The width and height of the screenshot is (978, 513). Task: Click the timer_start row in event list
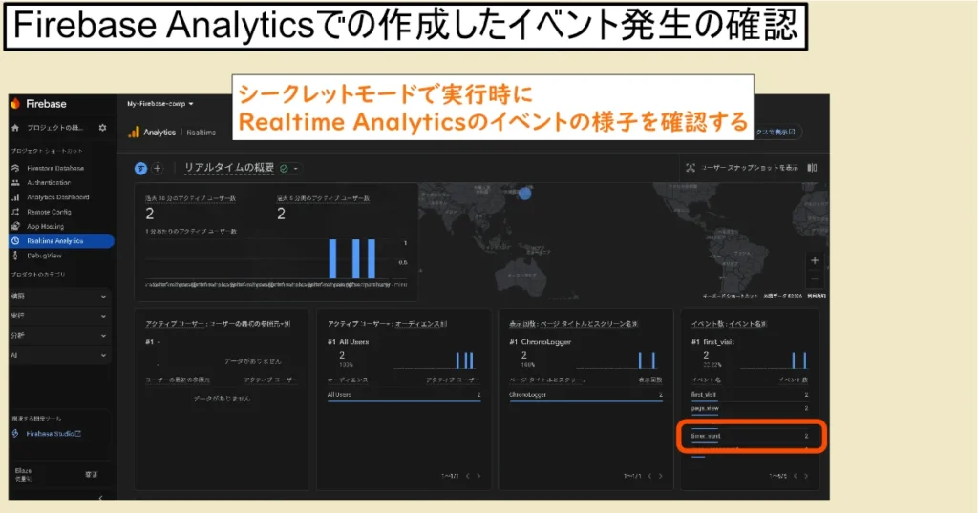pos(749,436)
